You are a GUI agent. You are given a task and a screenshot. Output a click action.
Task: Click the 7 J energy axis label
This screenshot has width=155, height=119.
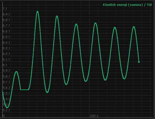[x=5, y=9]
